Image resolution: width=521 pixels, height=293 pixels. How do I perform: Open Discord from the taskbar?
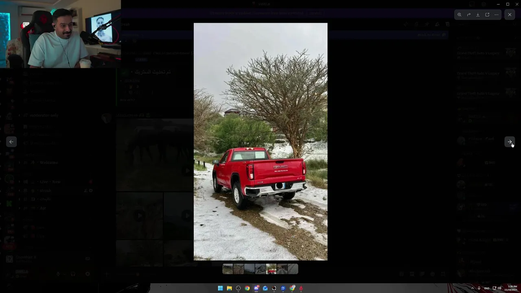coord(256,288)
